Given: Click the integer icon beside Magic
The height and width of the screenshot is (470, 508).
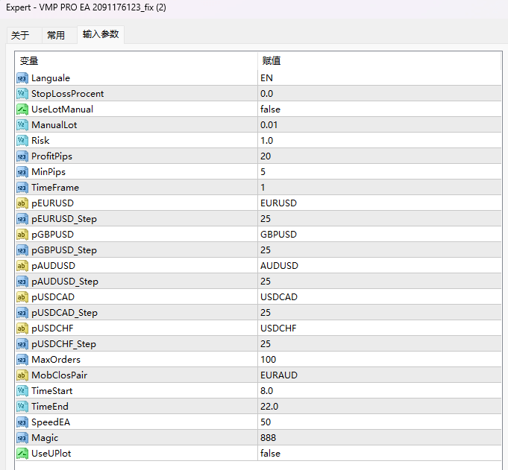Looking at the screenshot, I should tap(22, 438).
